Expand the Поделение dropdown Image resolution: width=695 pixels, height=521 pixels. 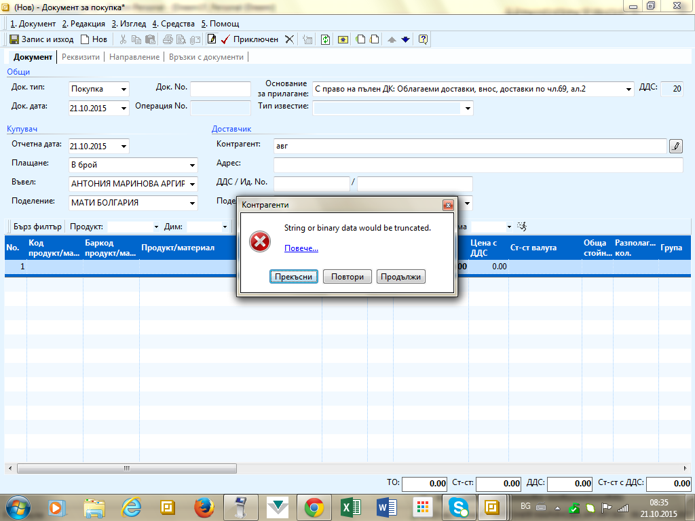tap(192, 203)
